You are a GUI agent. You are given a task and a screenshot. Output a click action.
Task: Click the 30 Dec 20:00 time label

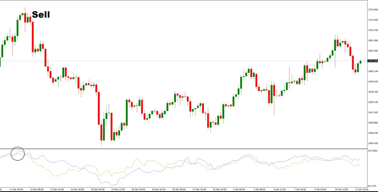tap(219, 189)
